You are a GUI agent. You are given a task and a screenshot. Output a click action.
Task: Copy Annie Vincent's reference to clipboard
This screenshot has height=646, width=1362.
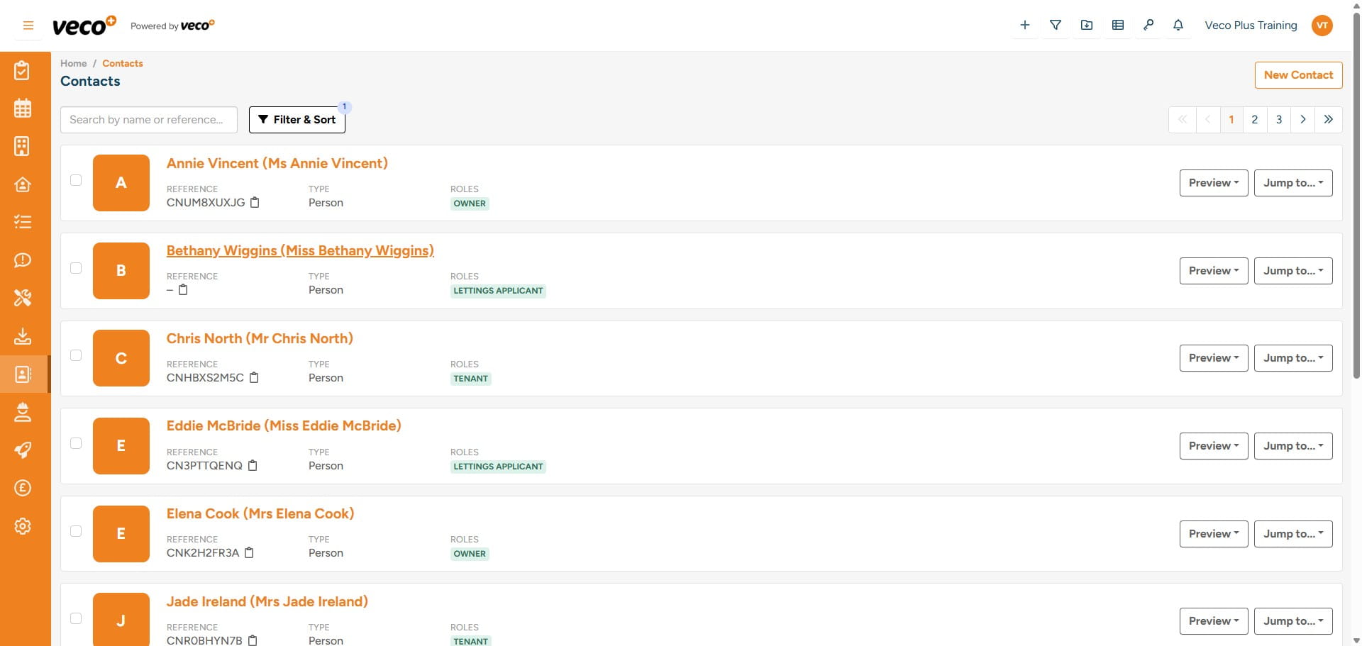coord(255,203)
